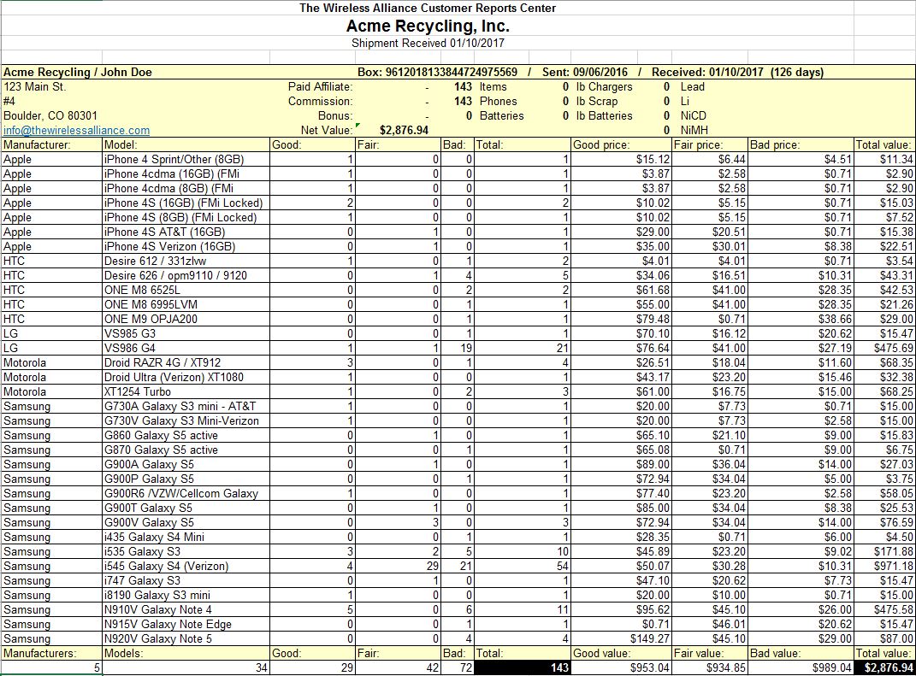This screenshot has width=916, height=676.
Task: Select the $934.85 fair value cell
Action: point(710,667)
